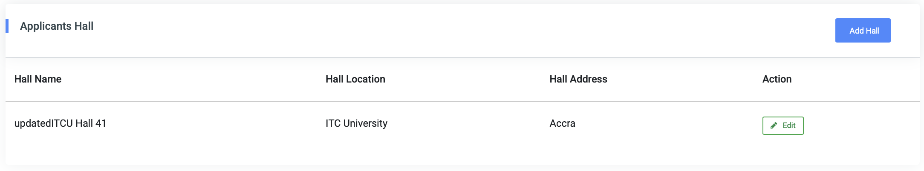The image size is (924, 171).
Task: Click the word Add in blue button
Action: point(856,31)
